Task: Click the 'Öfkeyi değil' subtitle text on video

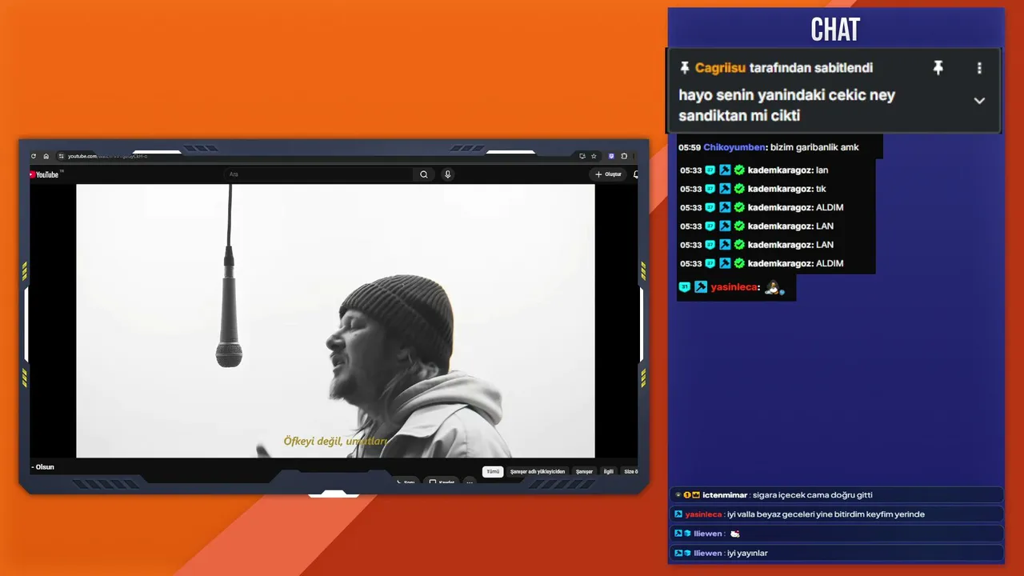Action: tap(335, 441)
